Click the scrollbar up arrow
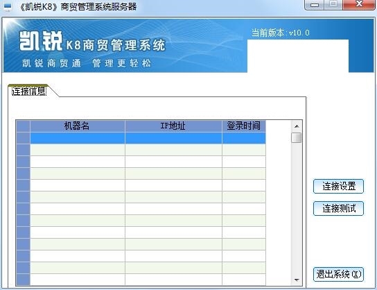This screenshot has height=290, width=377. (x=297, y=126)
